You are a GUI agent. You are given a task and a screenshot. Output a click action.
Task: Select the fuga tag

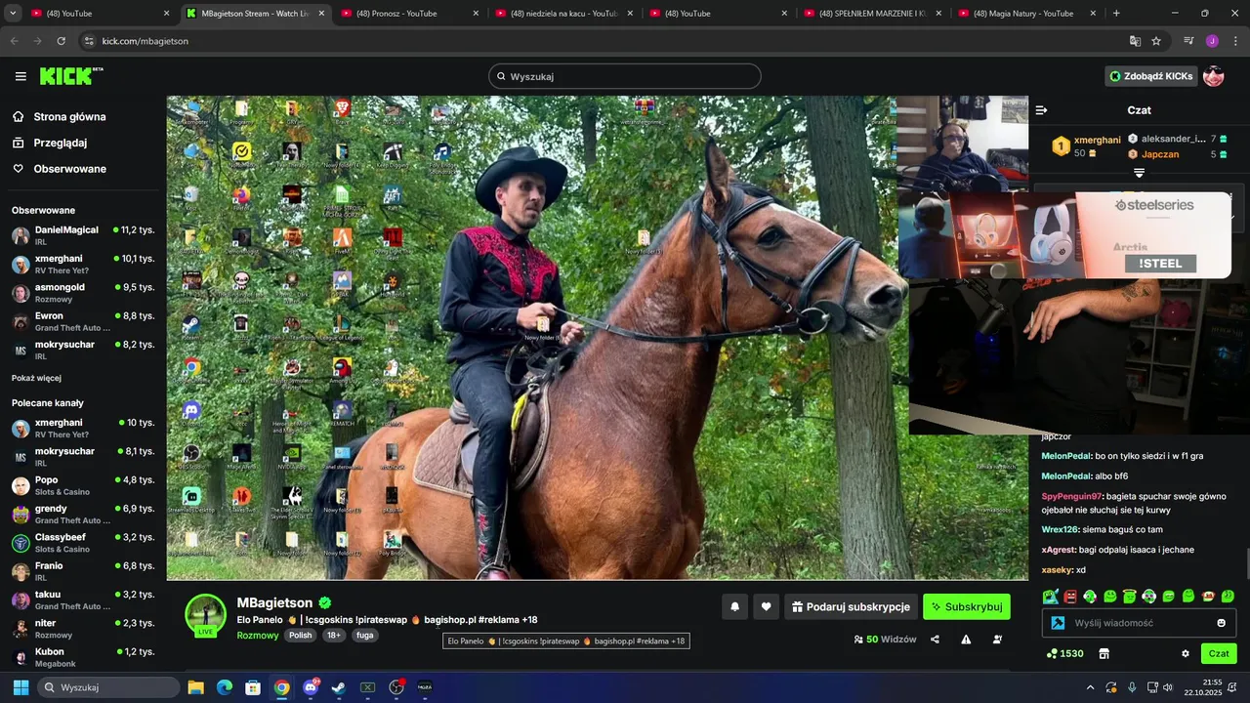[x=364, y=635]
